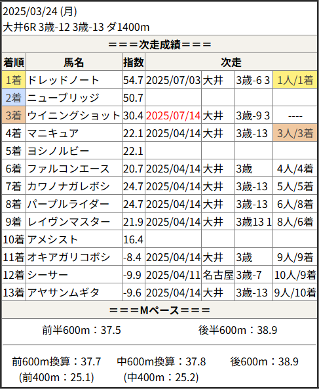Screen dimensions: 319x389
Task: Click the orange 3人/3着 result cell
Action: click(x=295, y=133)
